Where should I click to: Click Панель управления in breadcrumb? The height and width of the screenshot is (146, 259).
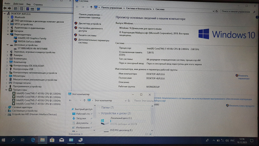coord(111,8)
